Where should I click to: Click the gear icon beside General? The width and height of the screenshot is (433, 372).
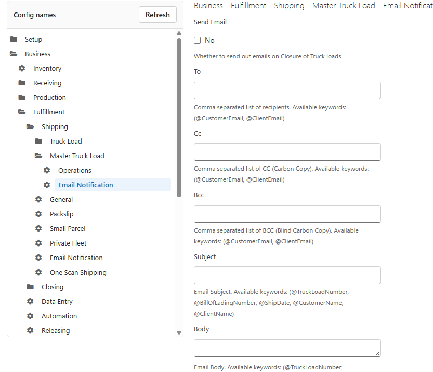point(38,199)
